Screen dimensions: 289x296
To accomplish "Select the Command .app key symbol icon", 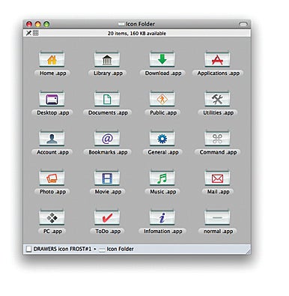I will pyautogui.click(x=217, y=138).
